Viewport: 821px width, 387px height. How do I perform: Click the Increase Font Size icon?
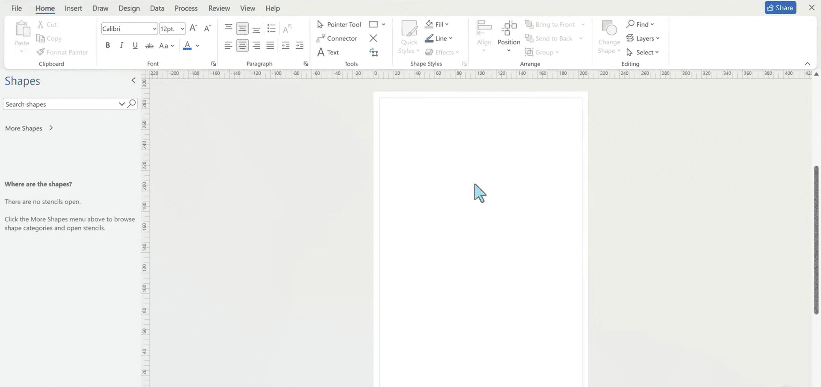193,29
